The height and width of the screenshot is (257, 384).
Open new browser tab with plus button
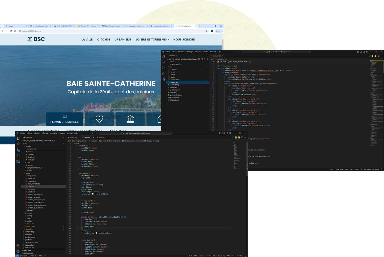pyautogui.click(x=200, y=26)
